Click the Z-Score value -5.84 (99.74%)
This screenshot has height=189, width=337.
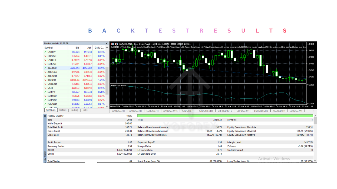[x=305, y=146]
